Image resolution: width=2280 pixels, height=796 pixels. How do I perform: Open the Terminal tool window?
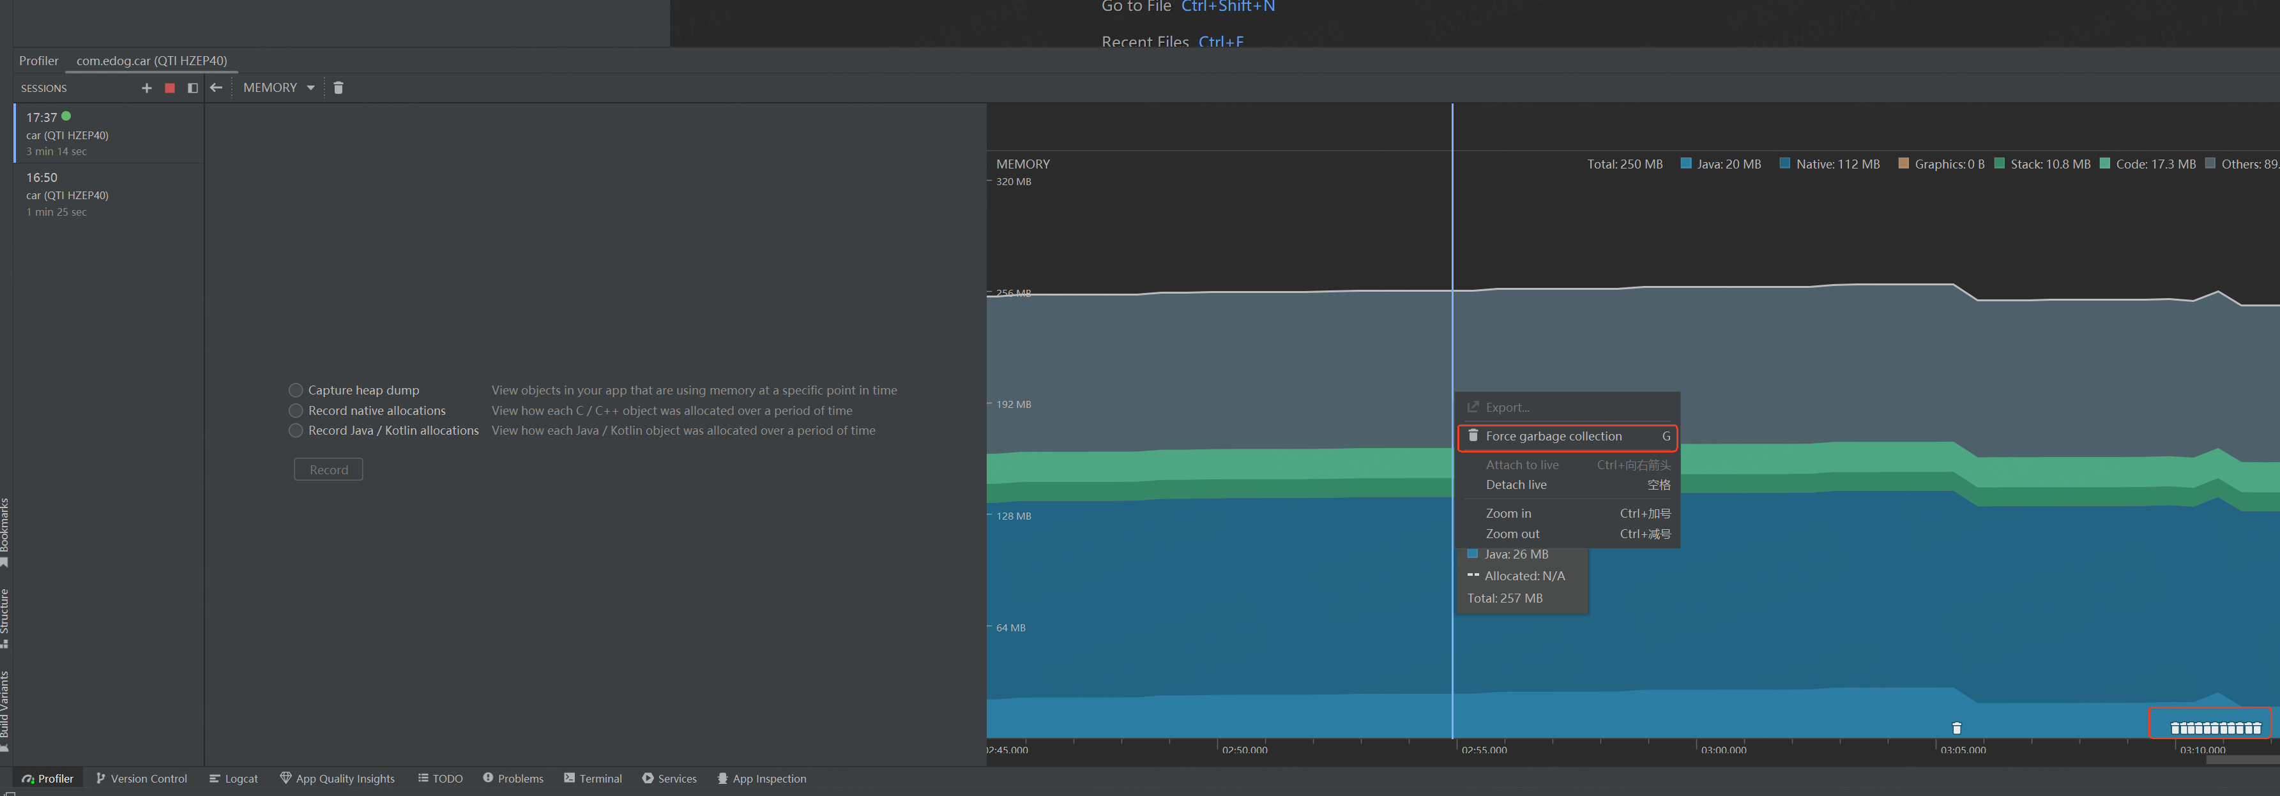click(593, 778)
